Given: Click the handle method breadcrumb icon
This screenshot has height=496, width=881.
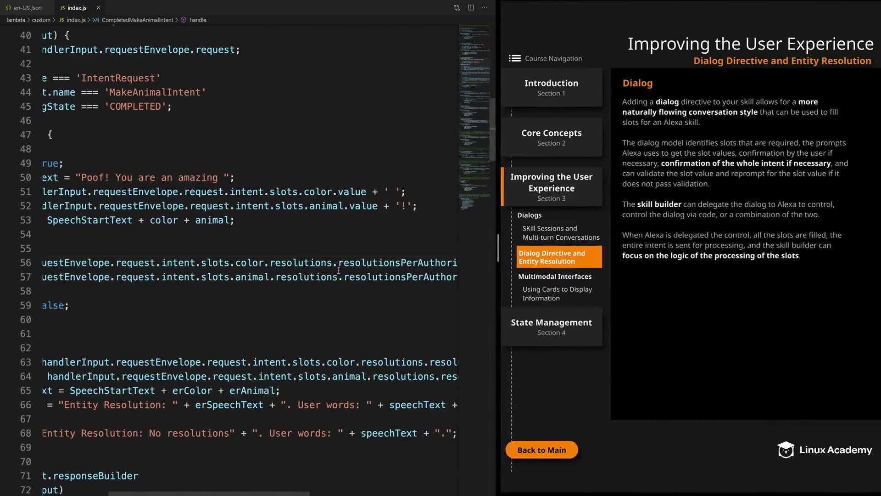Looking at the screenshot, I should tap(184, 20).
